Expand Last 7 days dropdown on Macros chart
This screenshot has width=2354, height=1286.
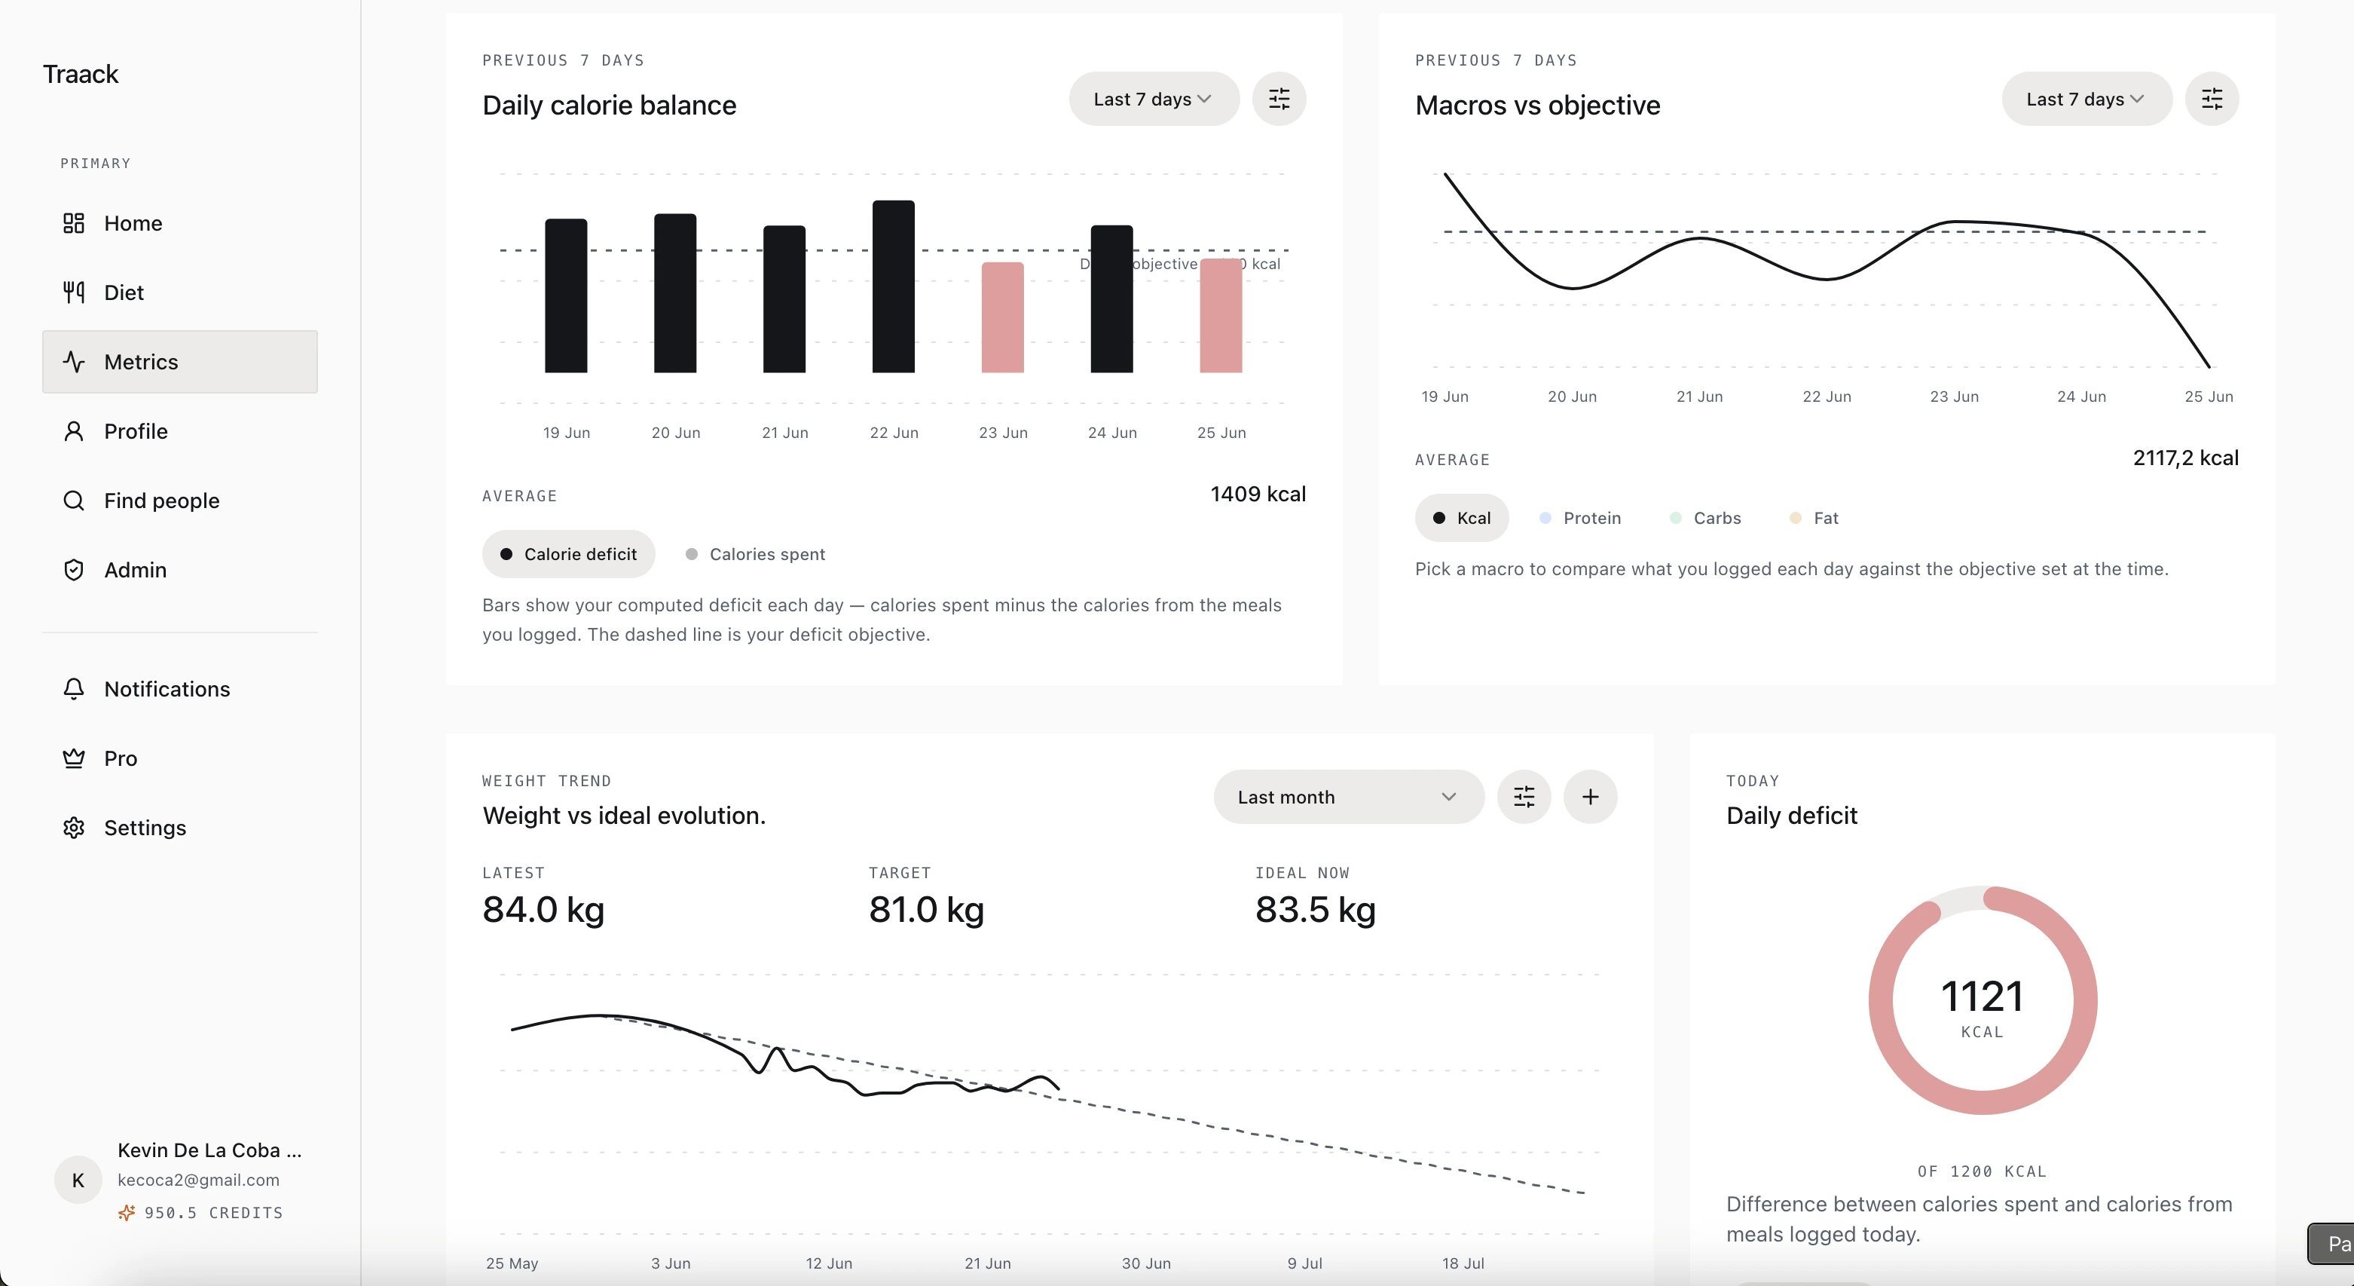pyautogui.click(x=2086, y=99)
